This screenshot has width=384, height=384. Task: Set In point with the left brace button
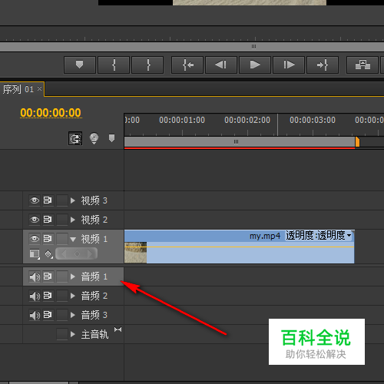114,65
